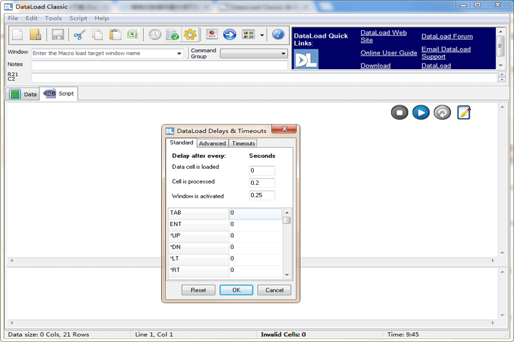Open the Timeouts tab
This screenshot has height=342, width=514.
[244, 143]
